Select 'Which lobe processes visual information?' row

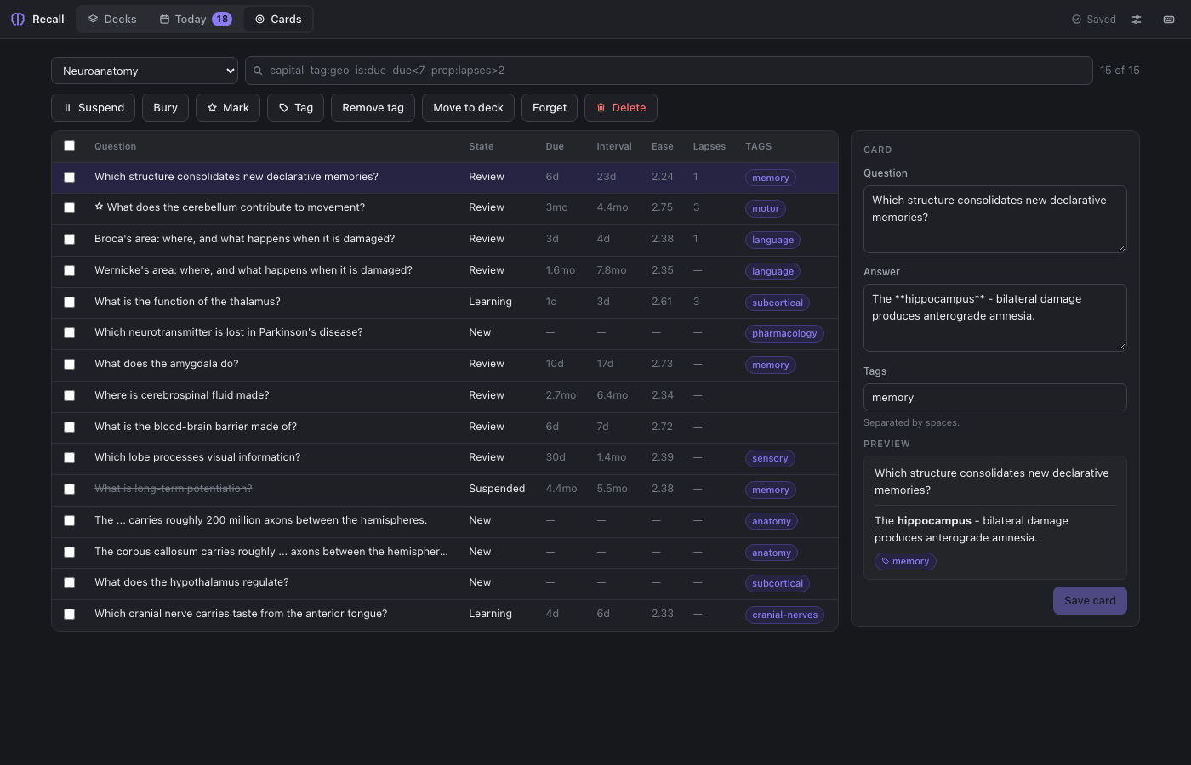pos(445,458)
